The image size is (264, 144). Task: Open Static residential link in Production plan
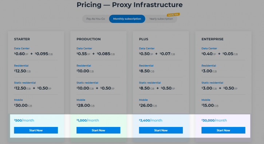tap(87, 83)
